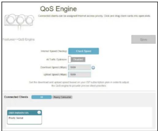Click the QoS Engine page title
This screenshot has height=131, width=158.
[x=58, y=9]
